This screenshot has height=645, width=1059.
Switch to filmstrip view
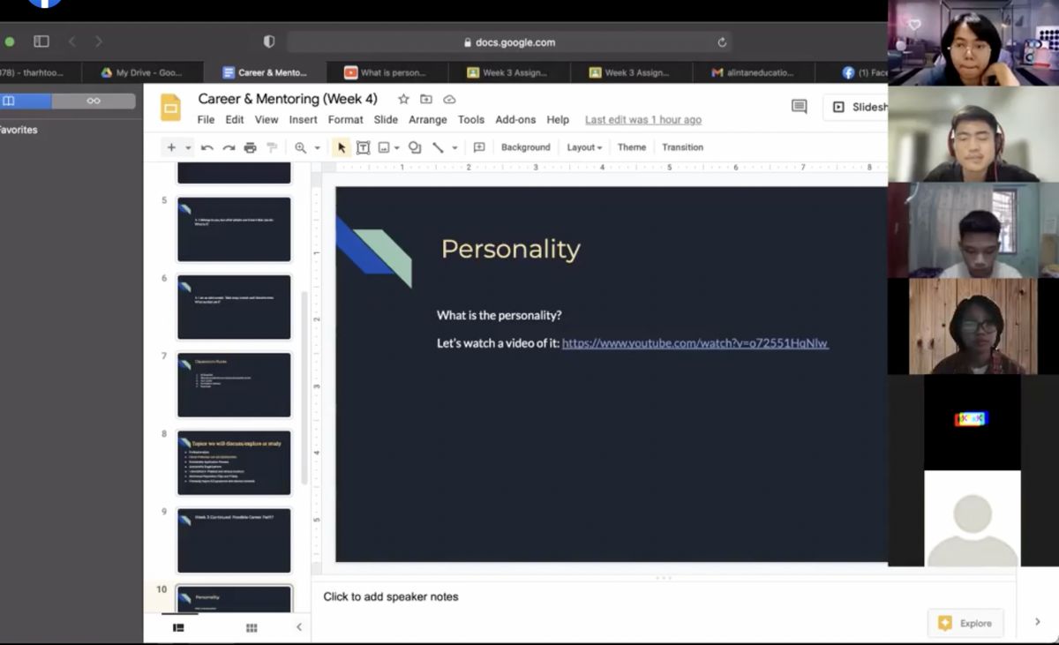tap(178, 627)
